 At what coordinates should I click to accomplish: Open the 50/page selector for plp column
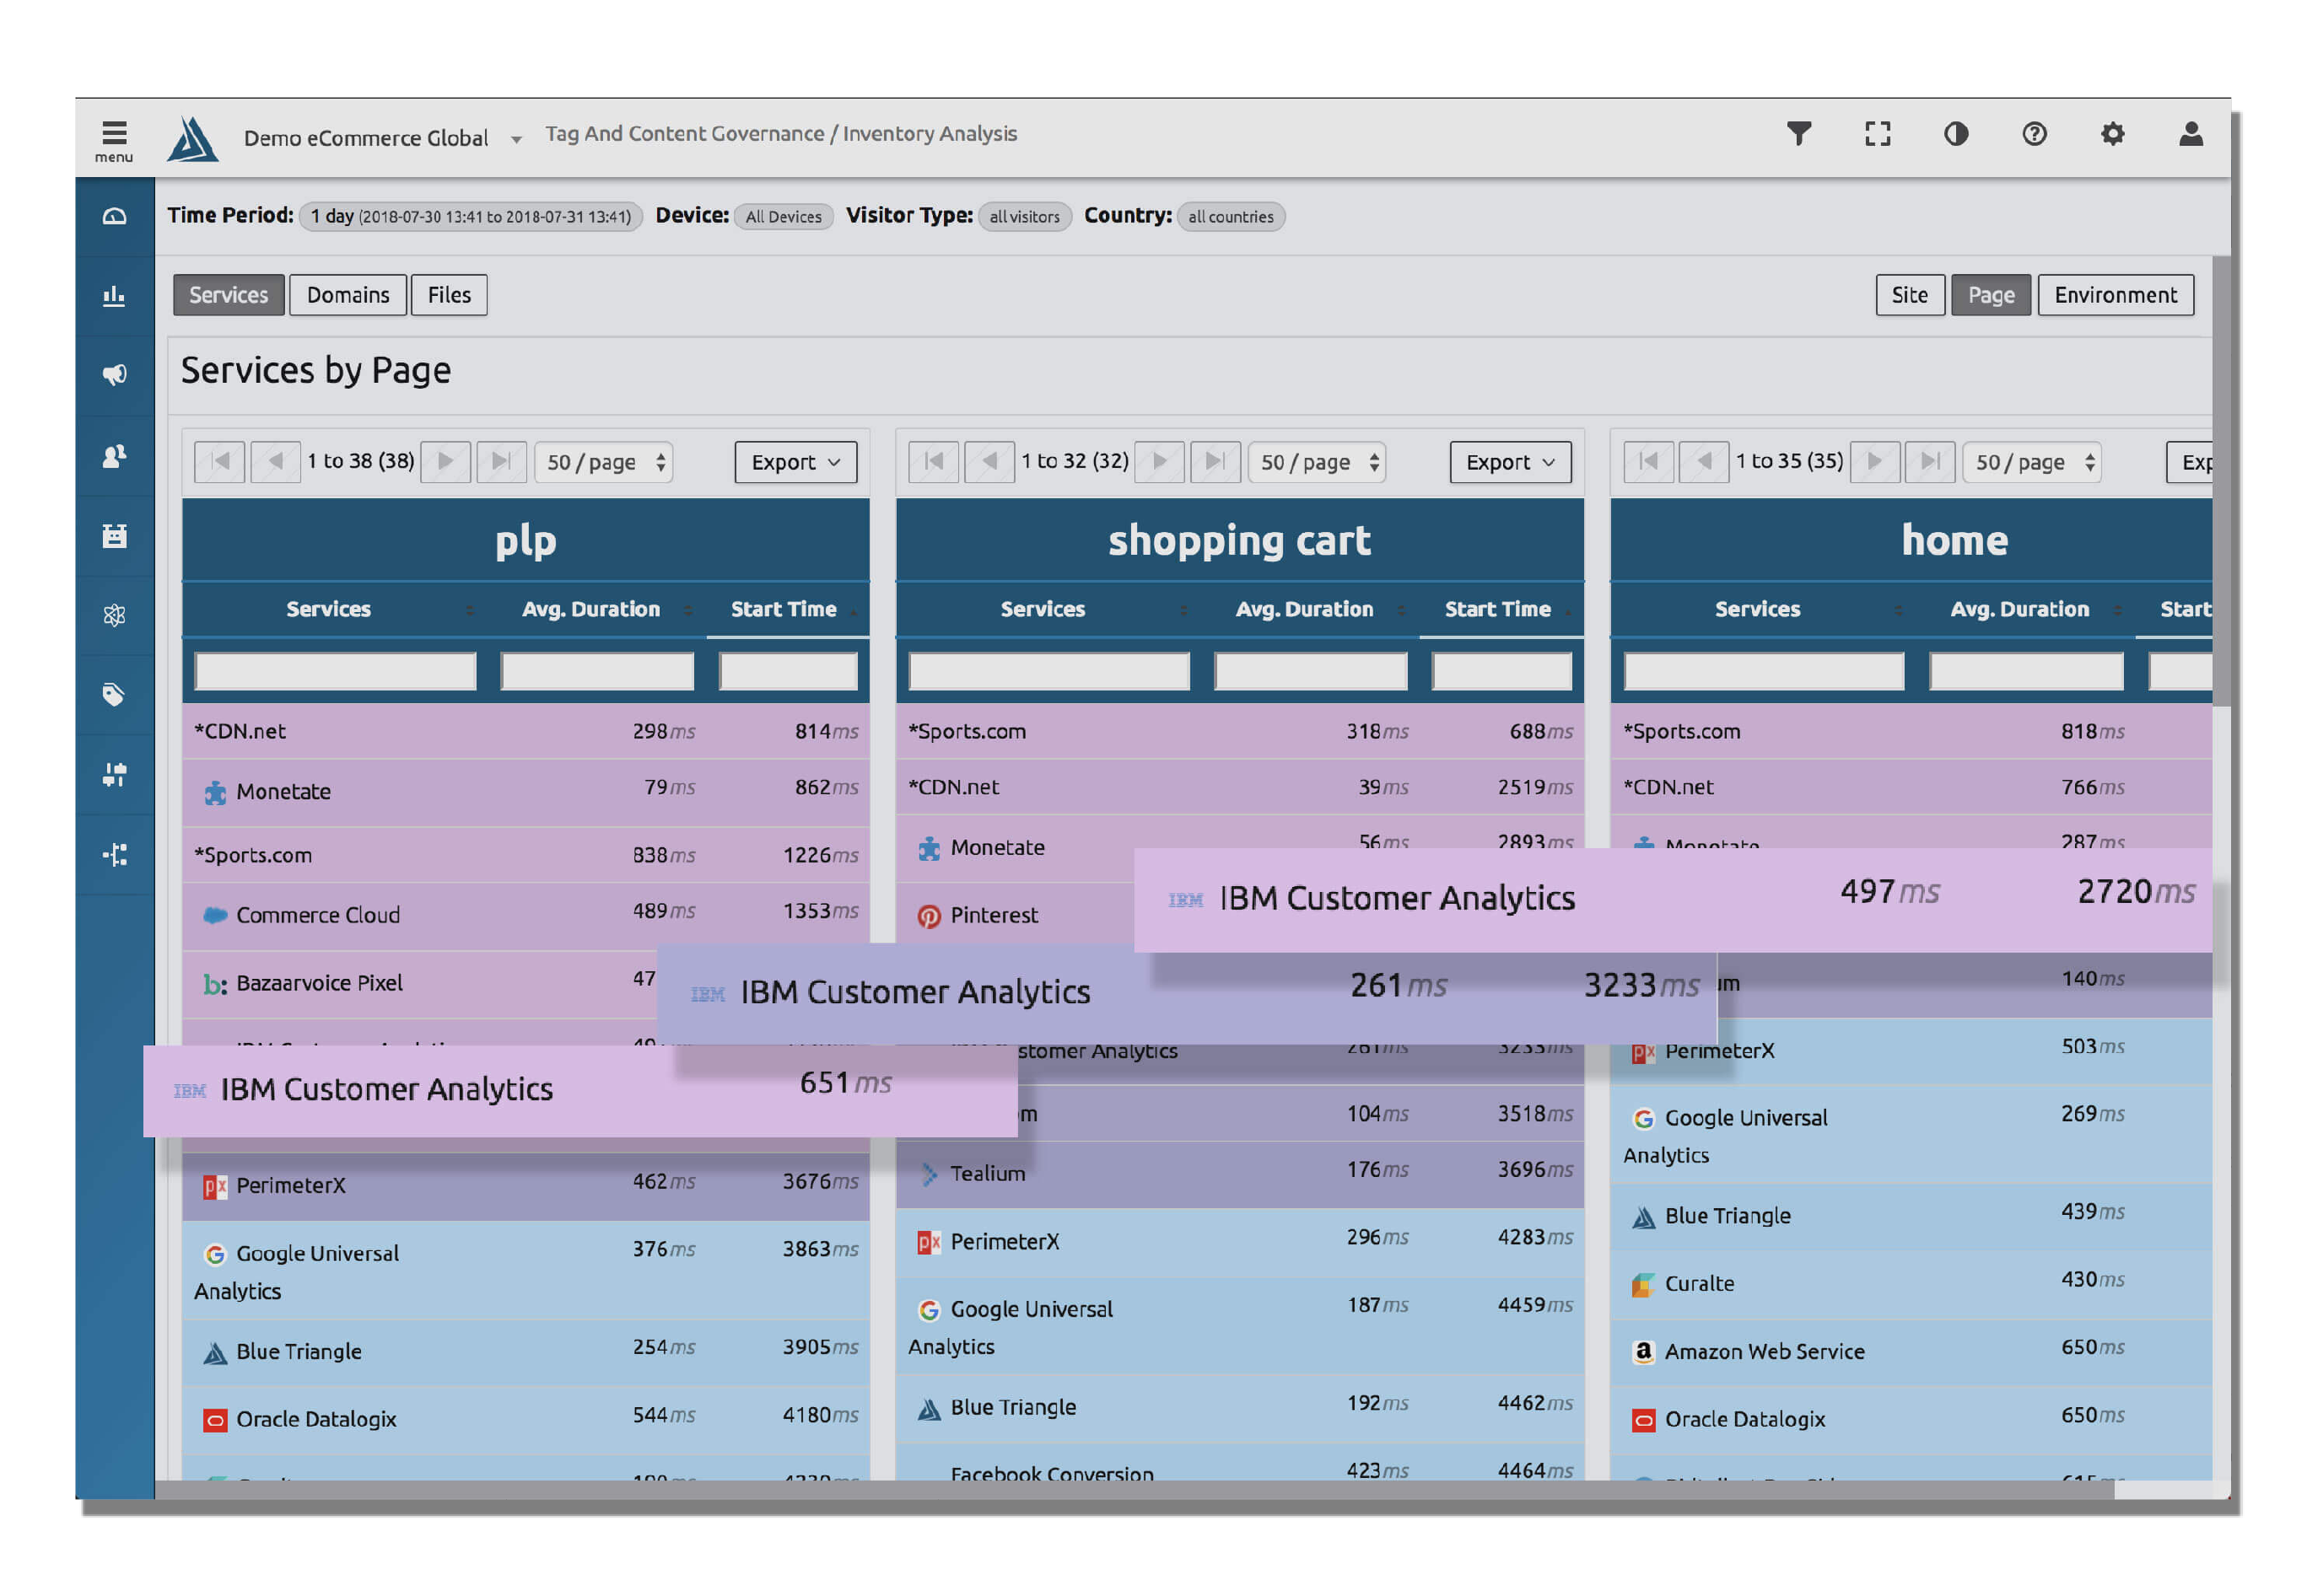[603, 461]
